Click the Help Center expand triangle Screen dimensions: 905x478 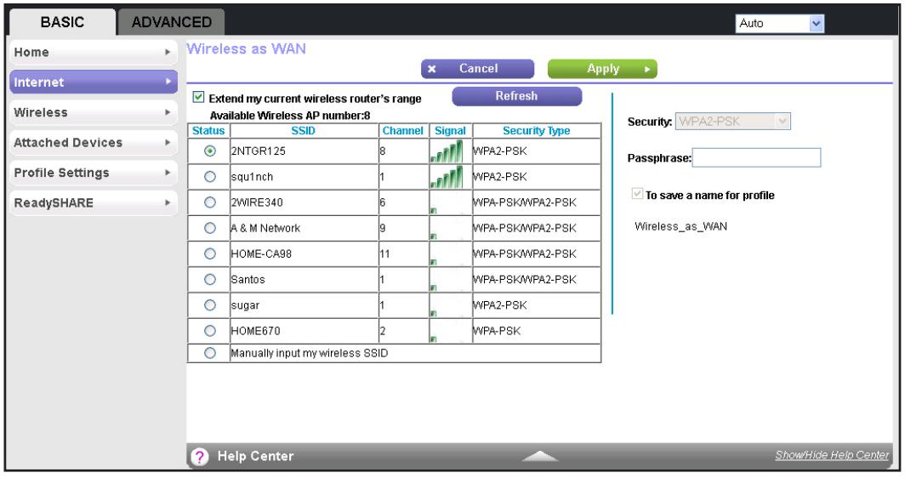(539, 456)
